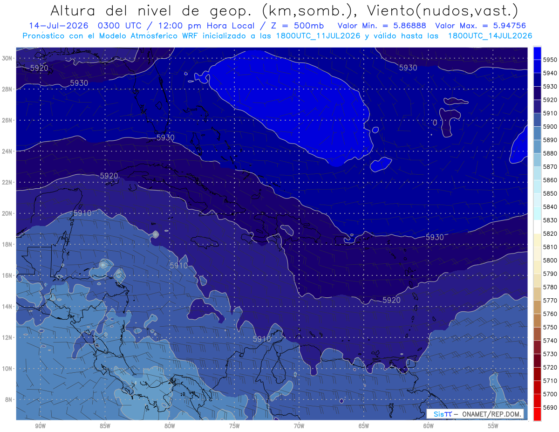The image size is (559, 432).
Task: Click the 5690 colorbar value
Action: (x=550, y=407)
